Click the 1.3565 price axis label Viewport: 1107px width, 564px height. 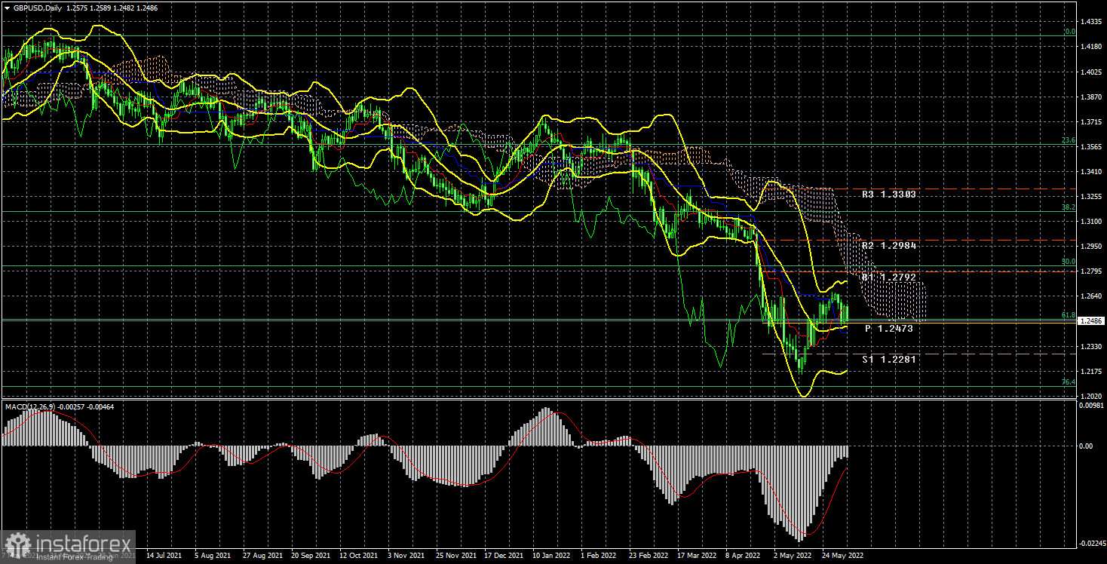[x=1092, y=147]
